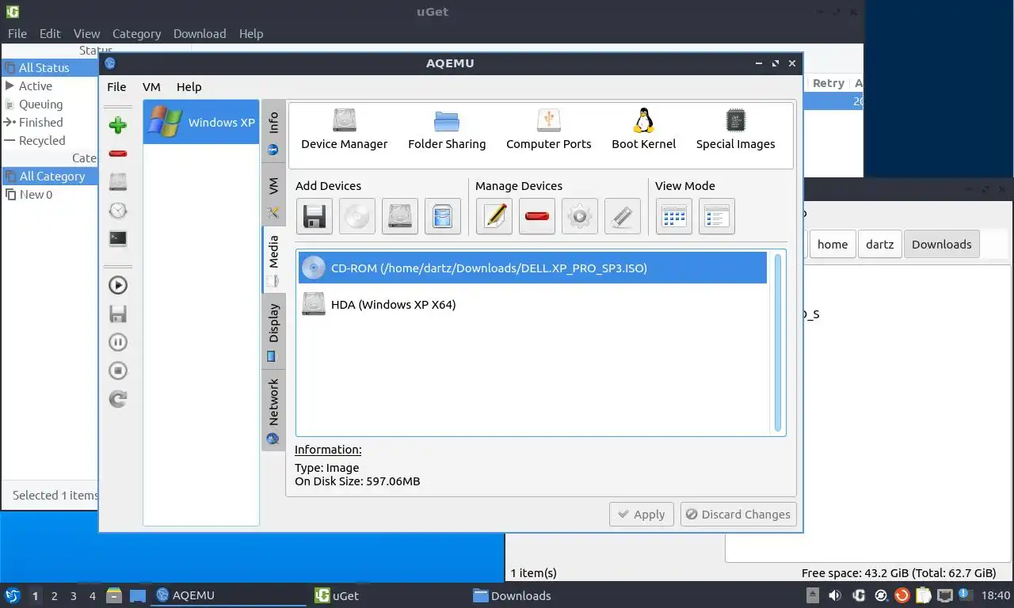Add a storage device under Add Devices
The image size is (1014, 608).
[443, 216]
